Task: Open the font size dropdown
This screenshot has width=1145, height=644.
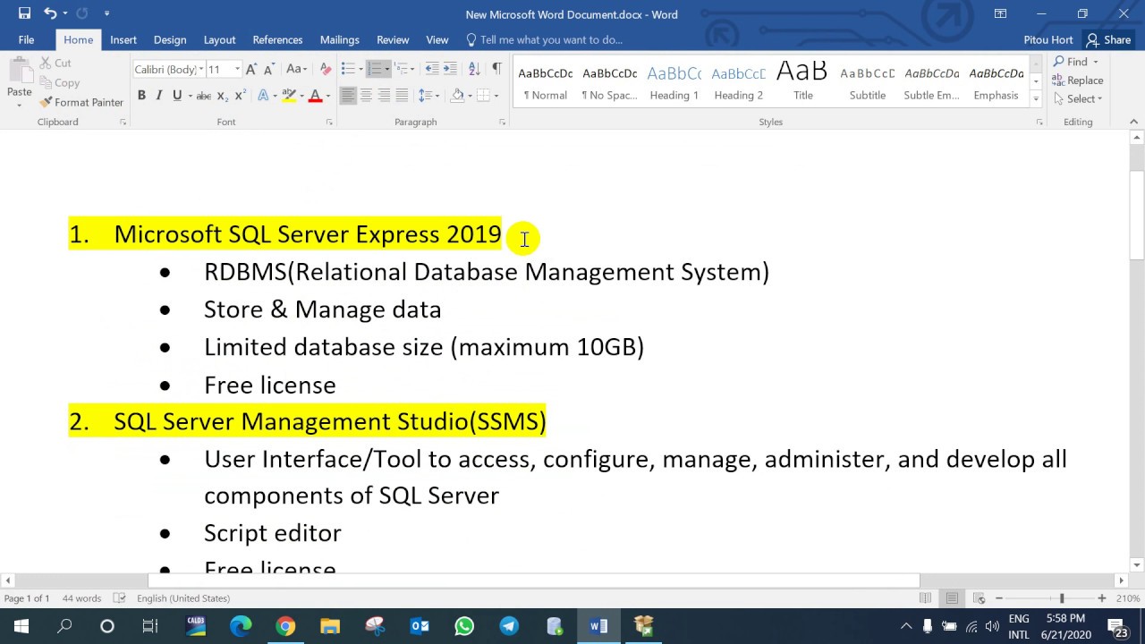Action: (x=237, y=70)
